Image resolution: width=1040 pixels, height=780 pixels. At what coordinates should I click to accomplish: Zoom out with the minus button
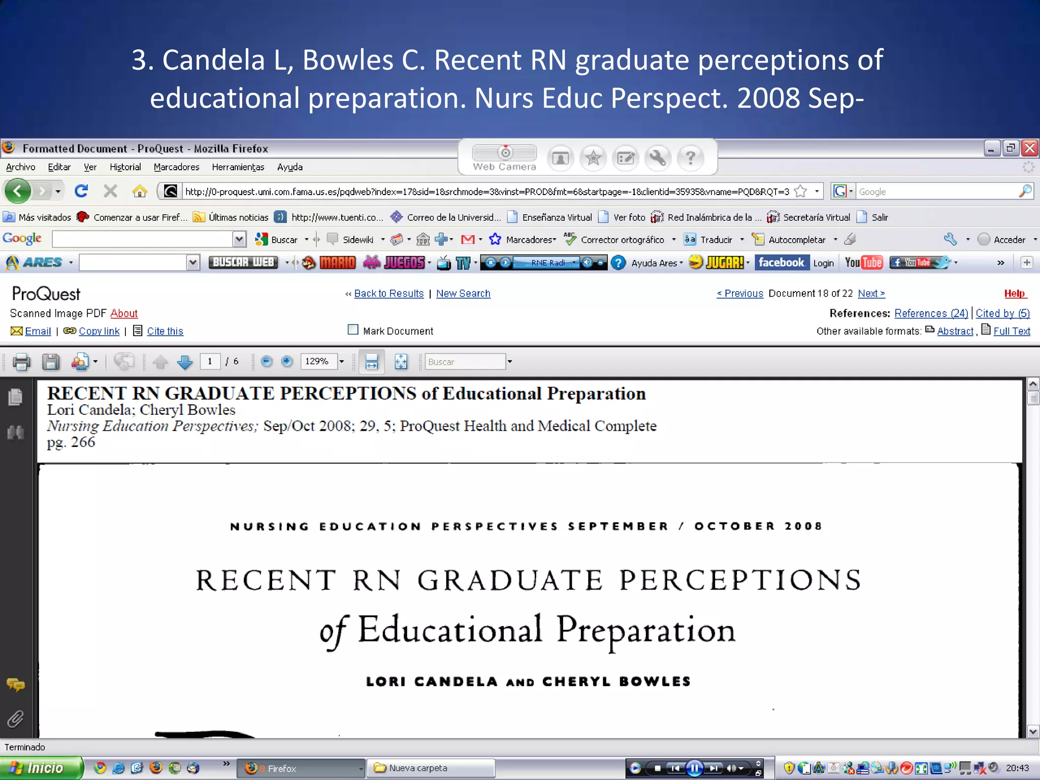tap(266, 361)
